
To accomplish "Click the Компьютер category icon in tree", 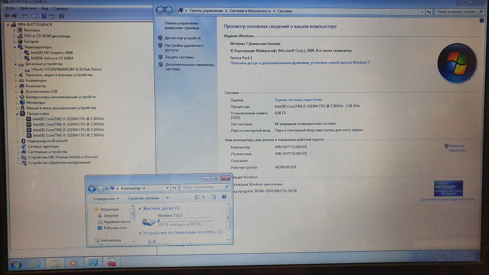I will (x=22, y=86).
